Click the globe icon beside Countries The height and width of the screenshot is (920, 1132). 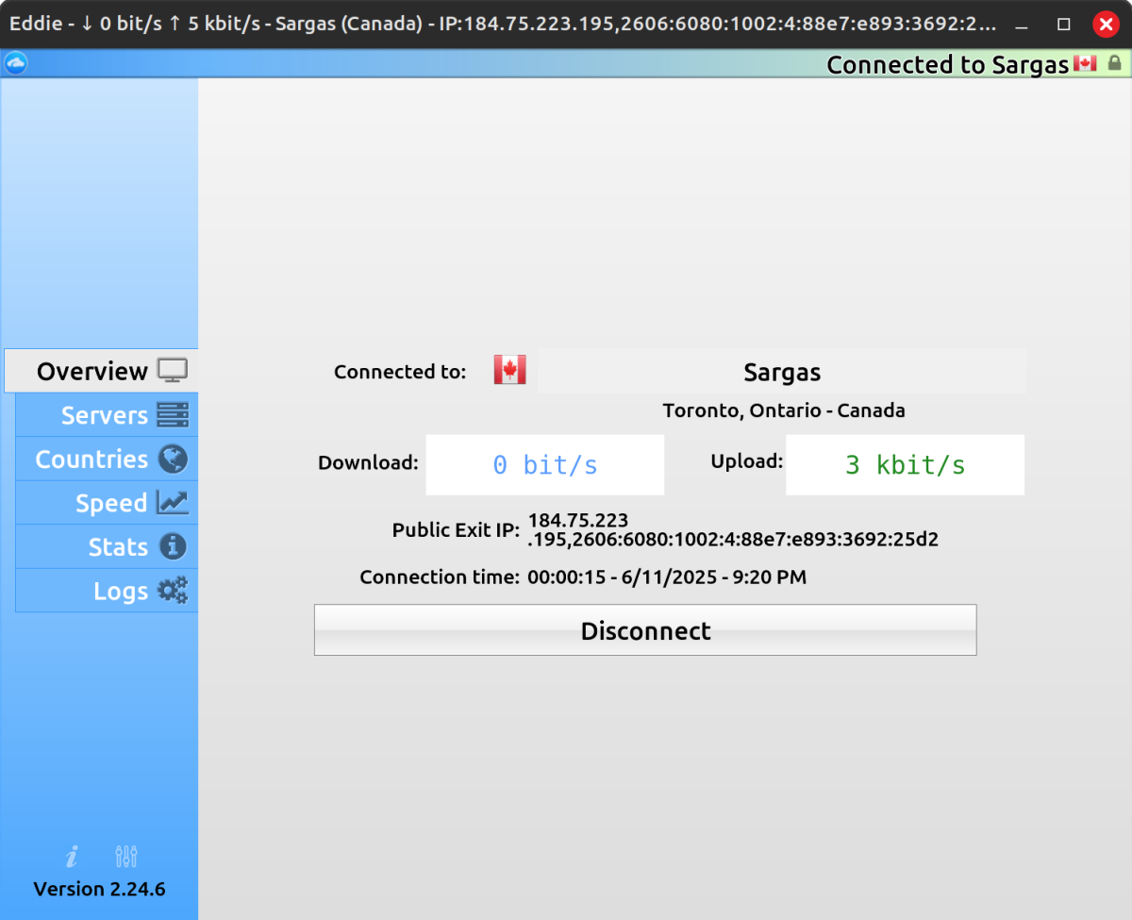(x=173, y=460)
